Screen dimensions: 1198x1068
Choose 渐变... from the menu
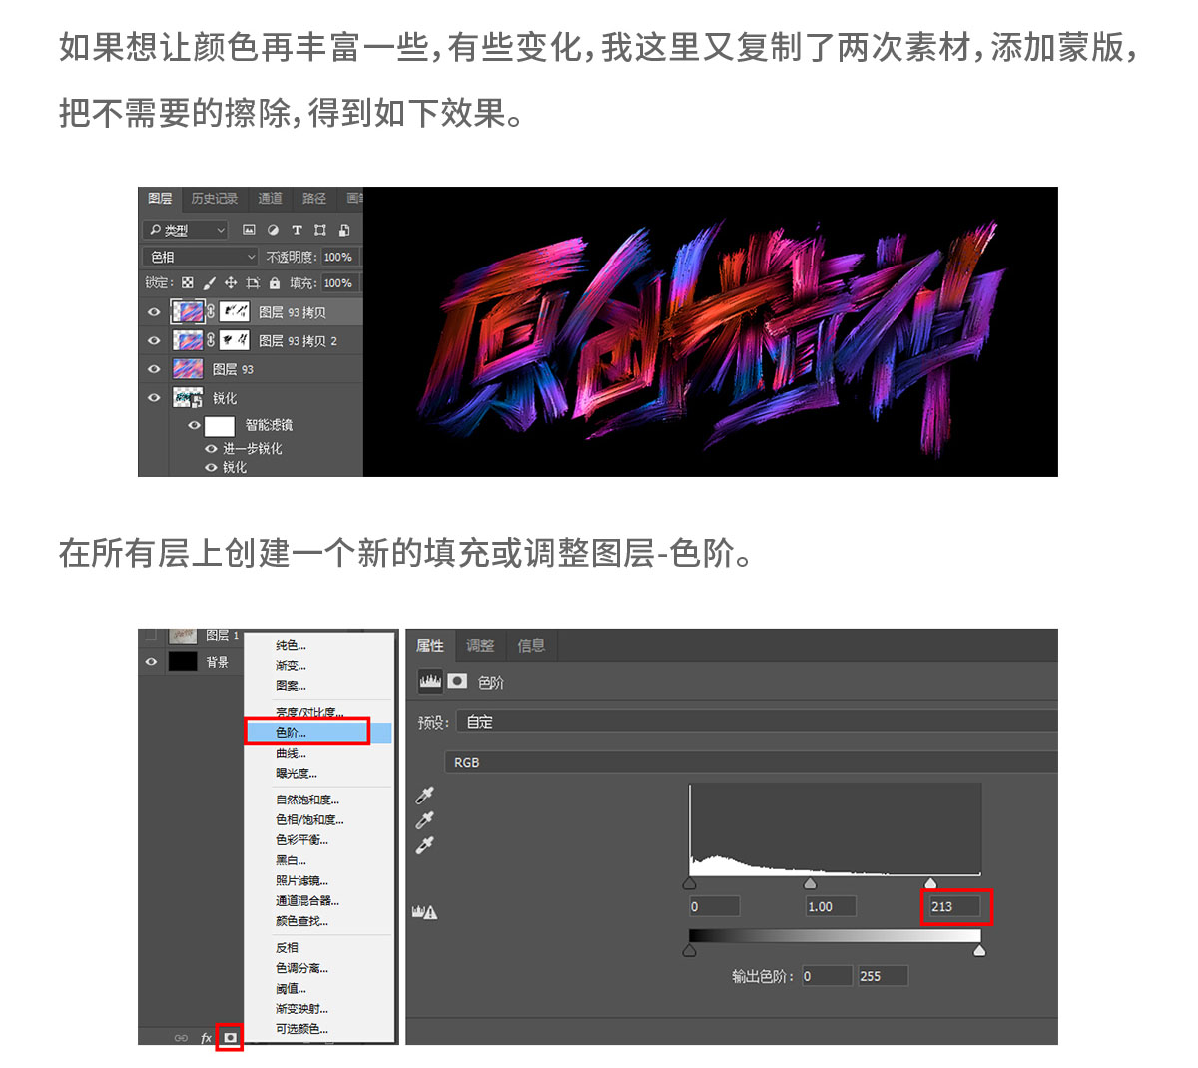[x=319, y=665]
